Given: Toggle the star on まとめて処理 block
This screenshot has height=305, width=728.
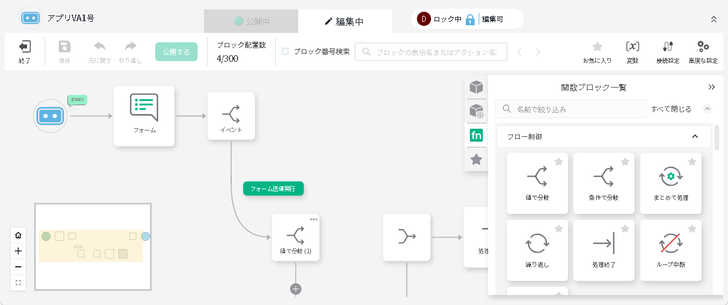Looking at the screenshot, I should 692,162.
